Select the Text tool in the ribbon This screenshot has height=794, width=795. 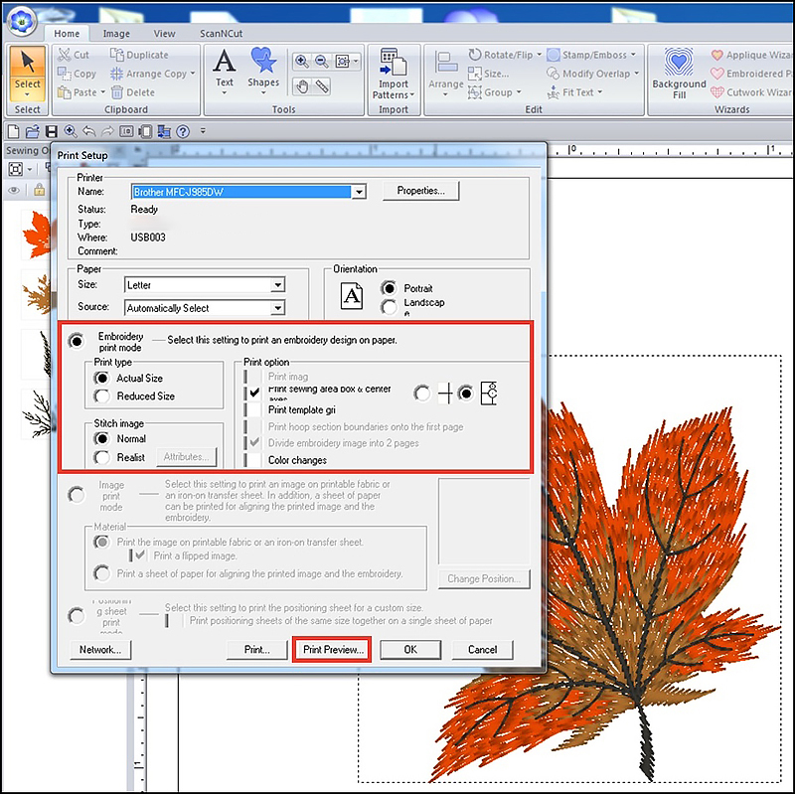pyautogui.click(x=225, y=68)
